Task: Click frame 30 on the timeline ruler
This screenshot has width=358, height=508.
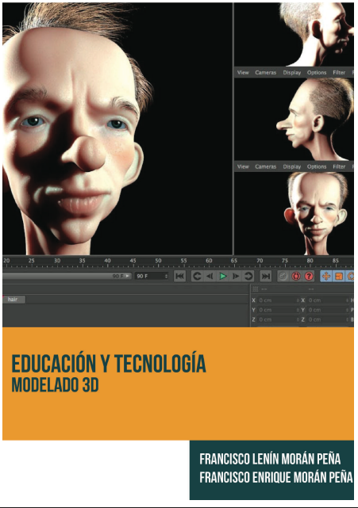Action: [x=57, y=261]
